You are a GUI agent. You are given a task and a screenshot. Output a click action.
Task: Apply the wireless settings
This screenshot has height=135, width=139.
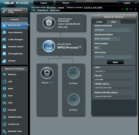pyautogui.click(x=115, y=62)
